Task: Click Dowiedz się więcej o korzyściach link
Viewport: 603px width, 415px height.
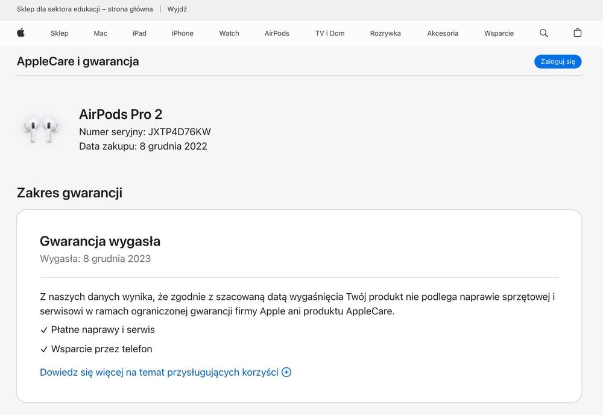Action: click(159, 372)
